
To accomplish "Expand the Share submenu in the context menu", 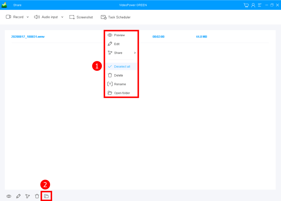I will [135, 53].
